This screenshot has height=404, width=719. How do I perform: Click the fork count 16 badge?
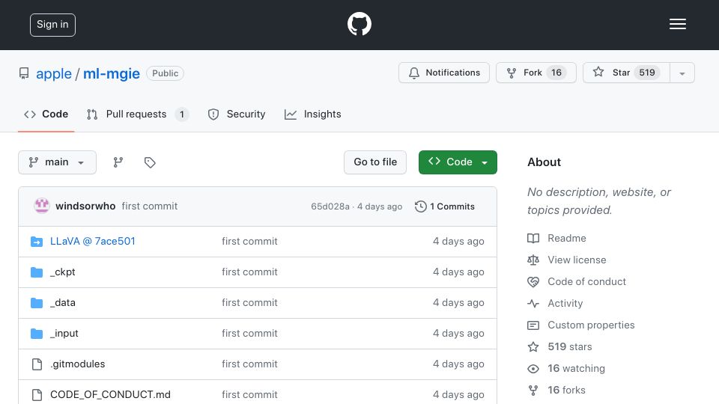pyautogui.click(x=556, y=73)
